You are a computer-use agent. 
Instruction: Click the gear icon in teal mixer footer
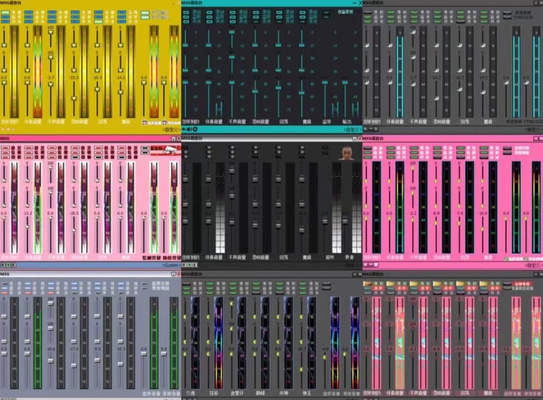click(195, 129)
